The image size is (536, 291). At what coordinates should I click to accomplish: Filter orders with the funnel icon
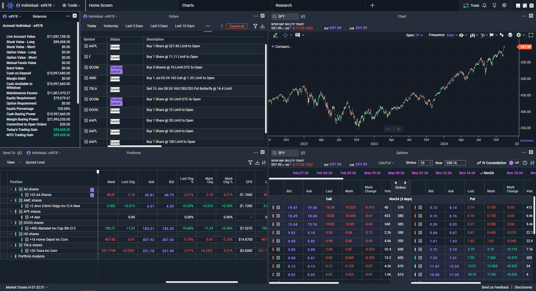(x=255, y=26)
